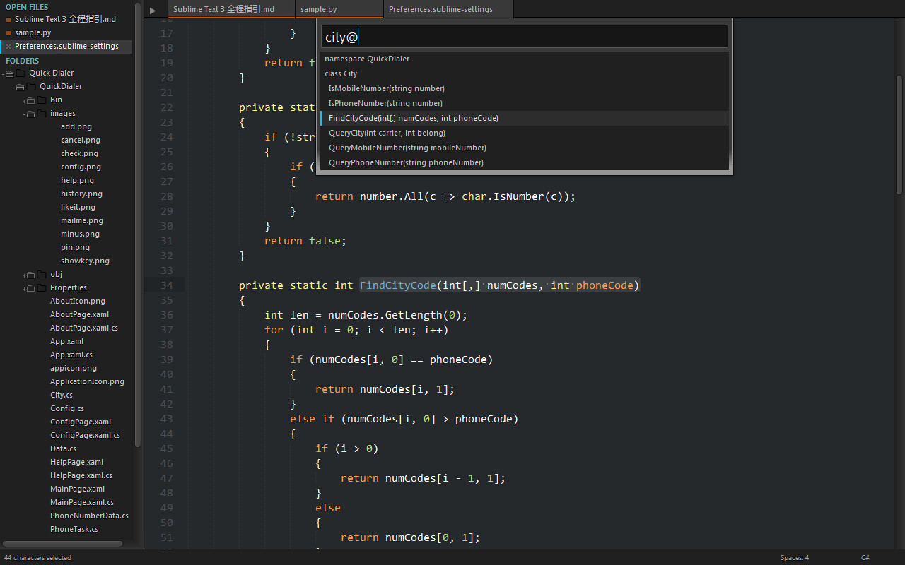905x565 pixels.
Task: Click the folder icon next to images
Action: coord(41,113)
